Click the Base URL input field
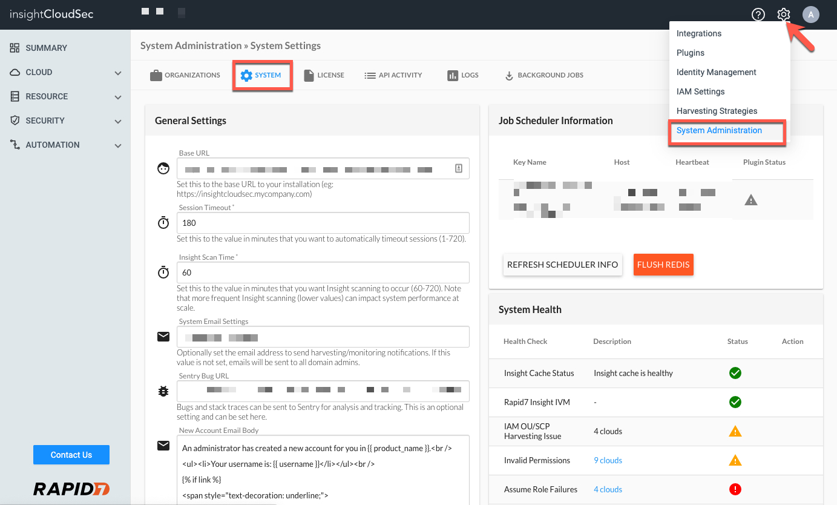The width and height of the screenshot is (837, 505). (323, 168)
